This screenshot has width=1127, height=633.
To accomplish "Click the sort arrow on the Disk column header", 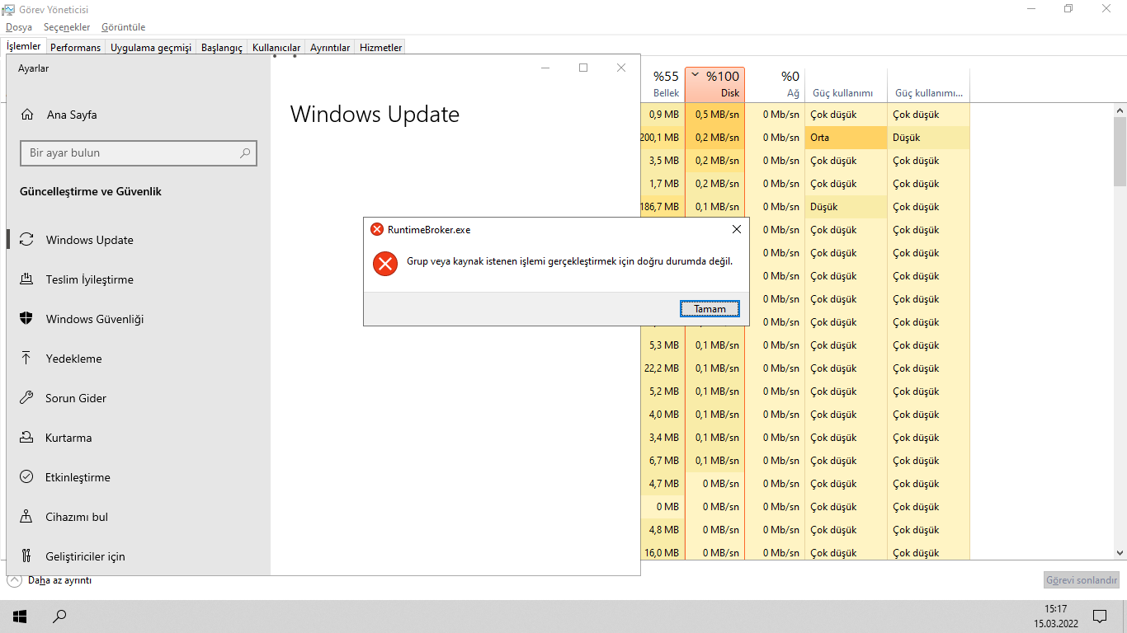I will 695,74.
